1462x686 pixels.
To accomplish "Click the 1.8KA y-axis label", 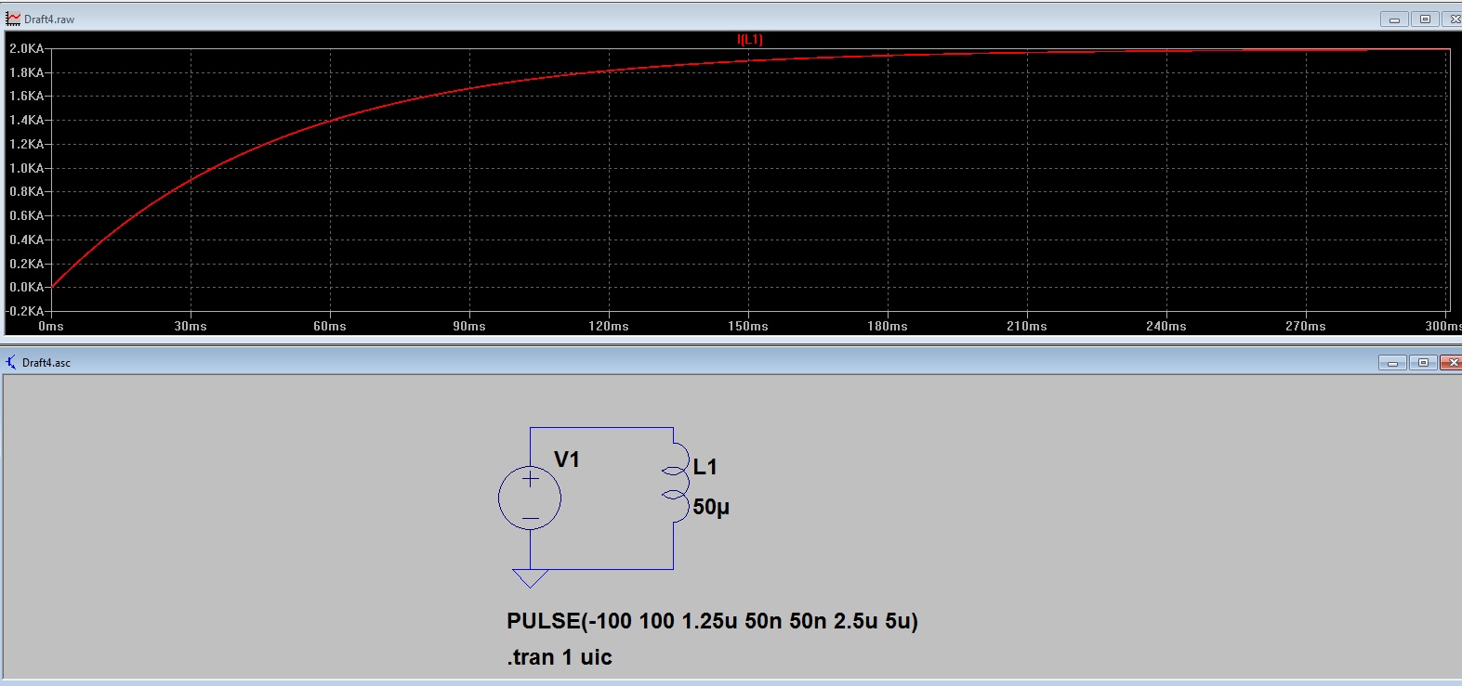I will [26, 72].
